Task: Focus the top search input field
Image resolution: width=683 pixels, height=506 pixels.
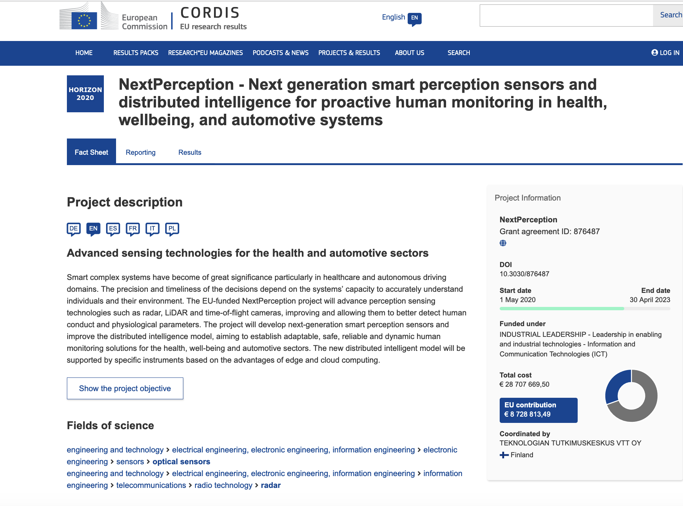Action: click(566, 16)
